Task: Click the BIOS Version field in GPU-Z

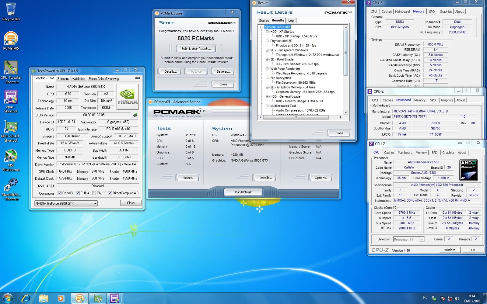Action: click(x=94, y=115)
